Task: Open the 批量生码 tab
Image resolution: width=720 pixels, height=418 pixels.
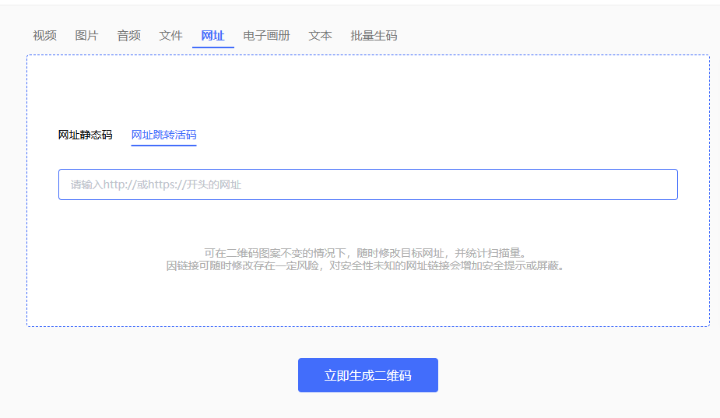Action: pyautogui.click(x=374, y=35)
